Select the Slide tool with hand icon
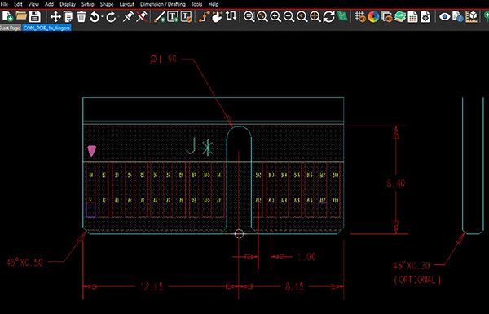 point(217,16)
